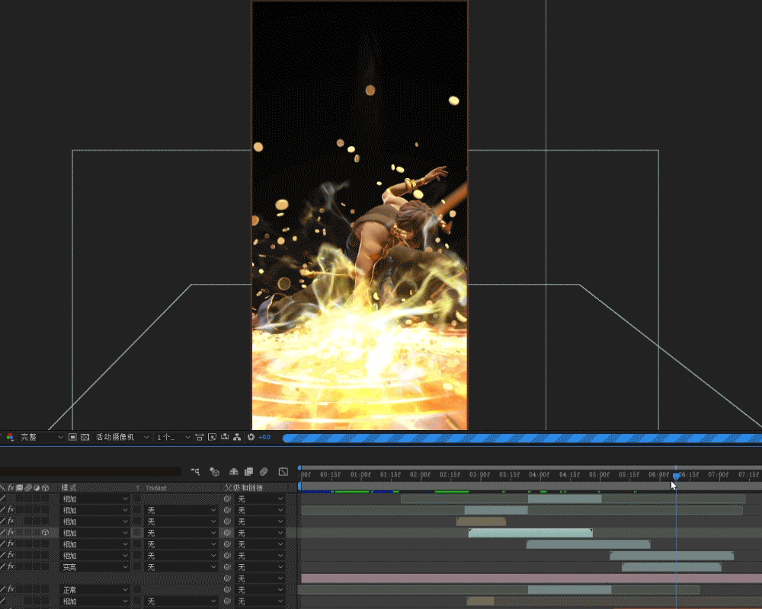Toggle the quality slash switch on the 变亮 layer

tap(2, 566)
